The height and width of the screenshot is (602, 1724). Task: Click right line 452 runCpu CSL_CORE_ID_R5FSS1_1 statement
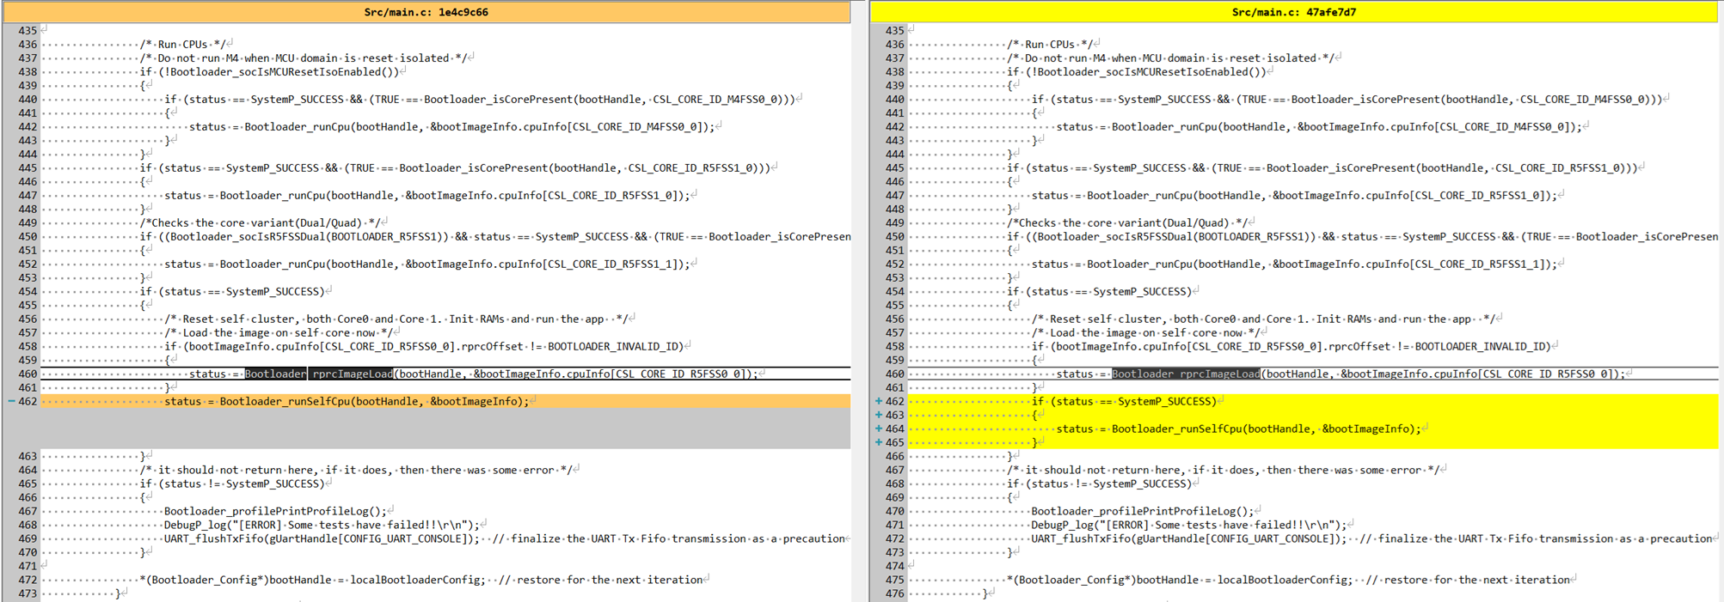point(1295,264)
